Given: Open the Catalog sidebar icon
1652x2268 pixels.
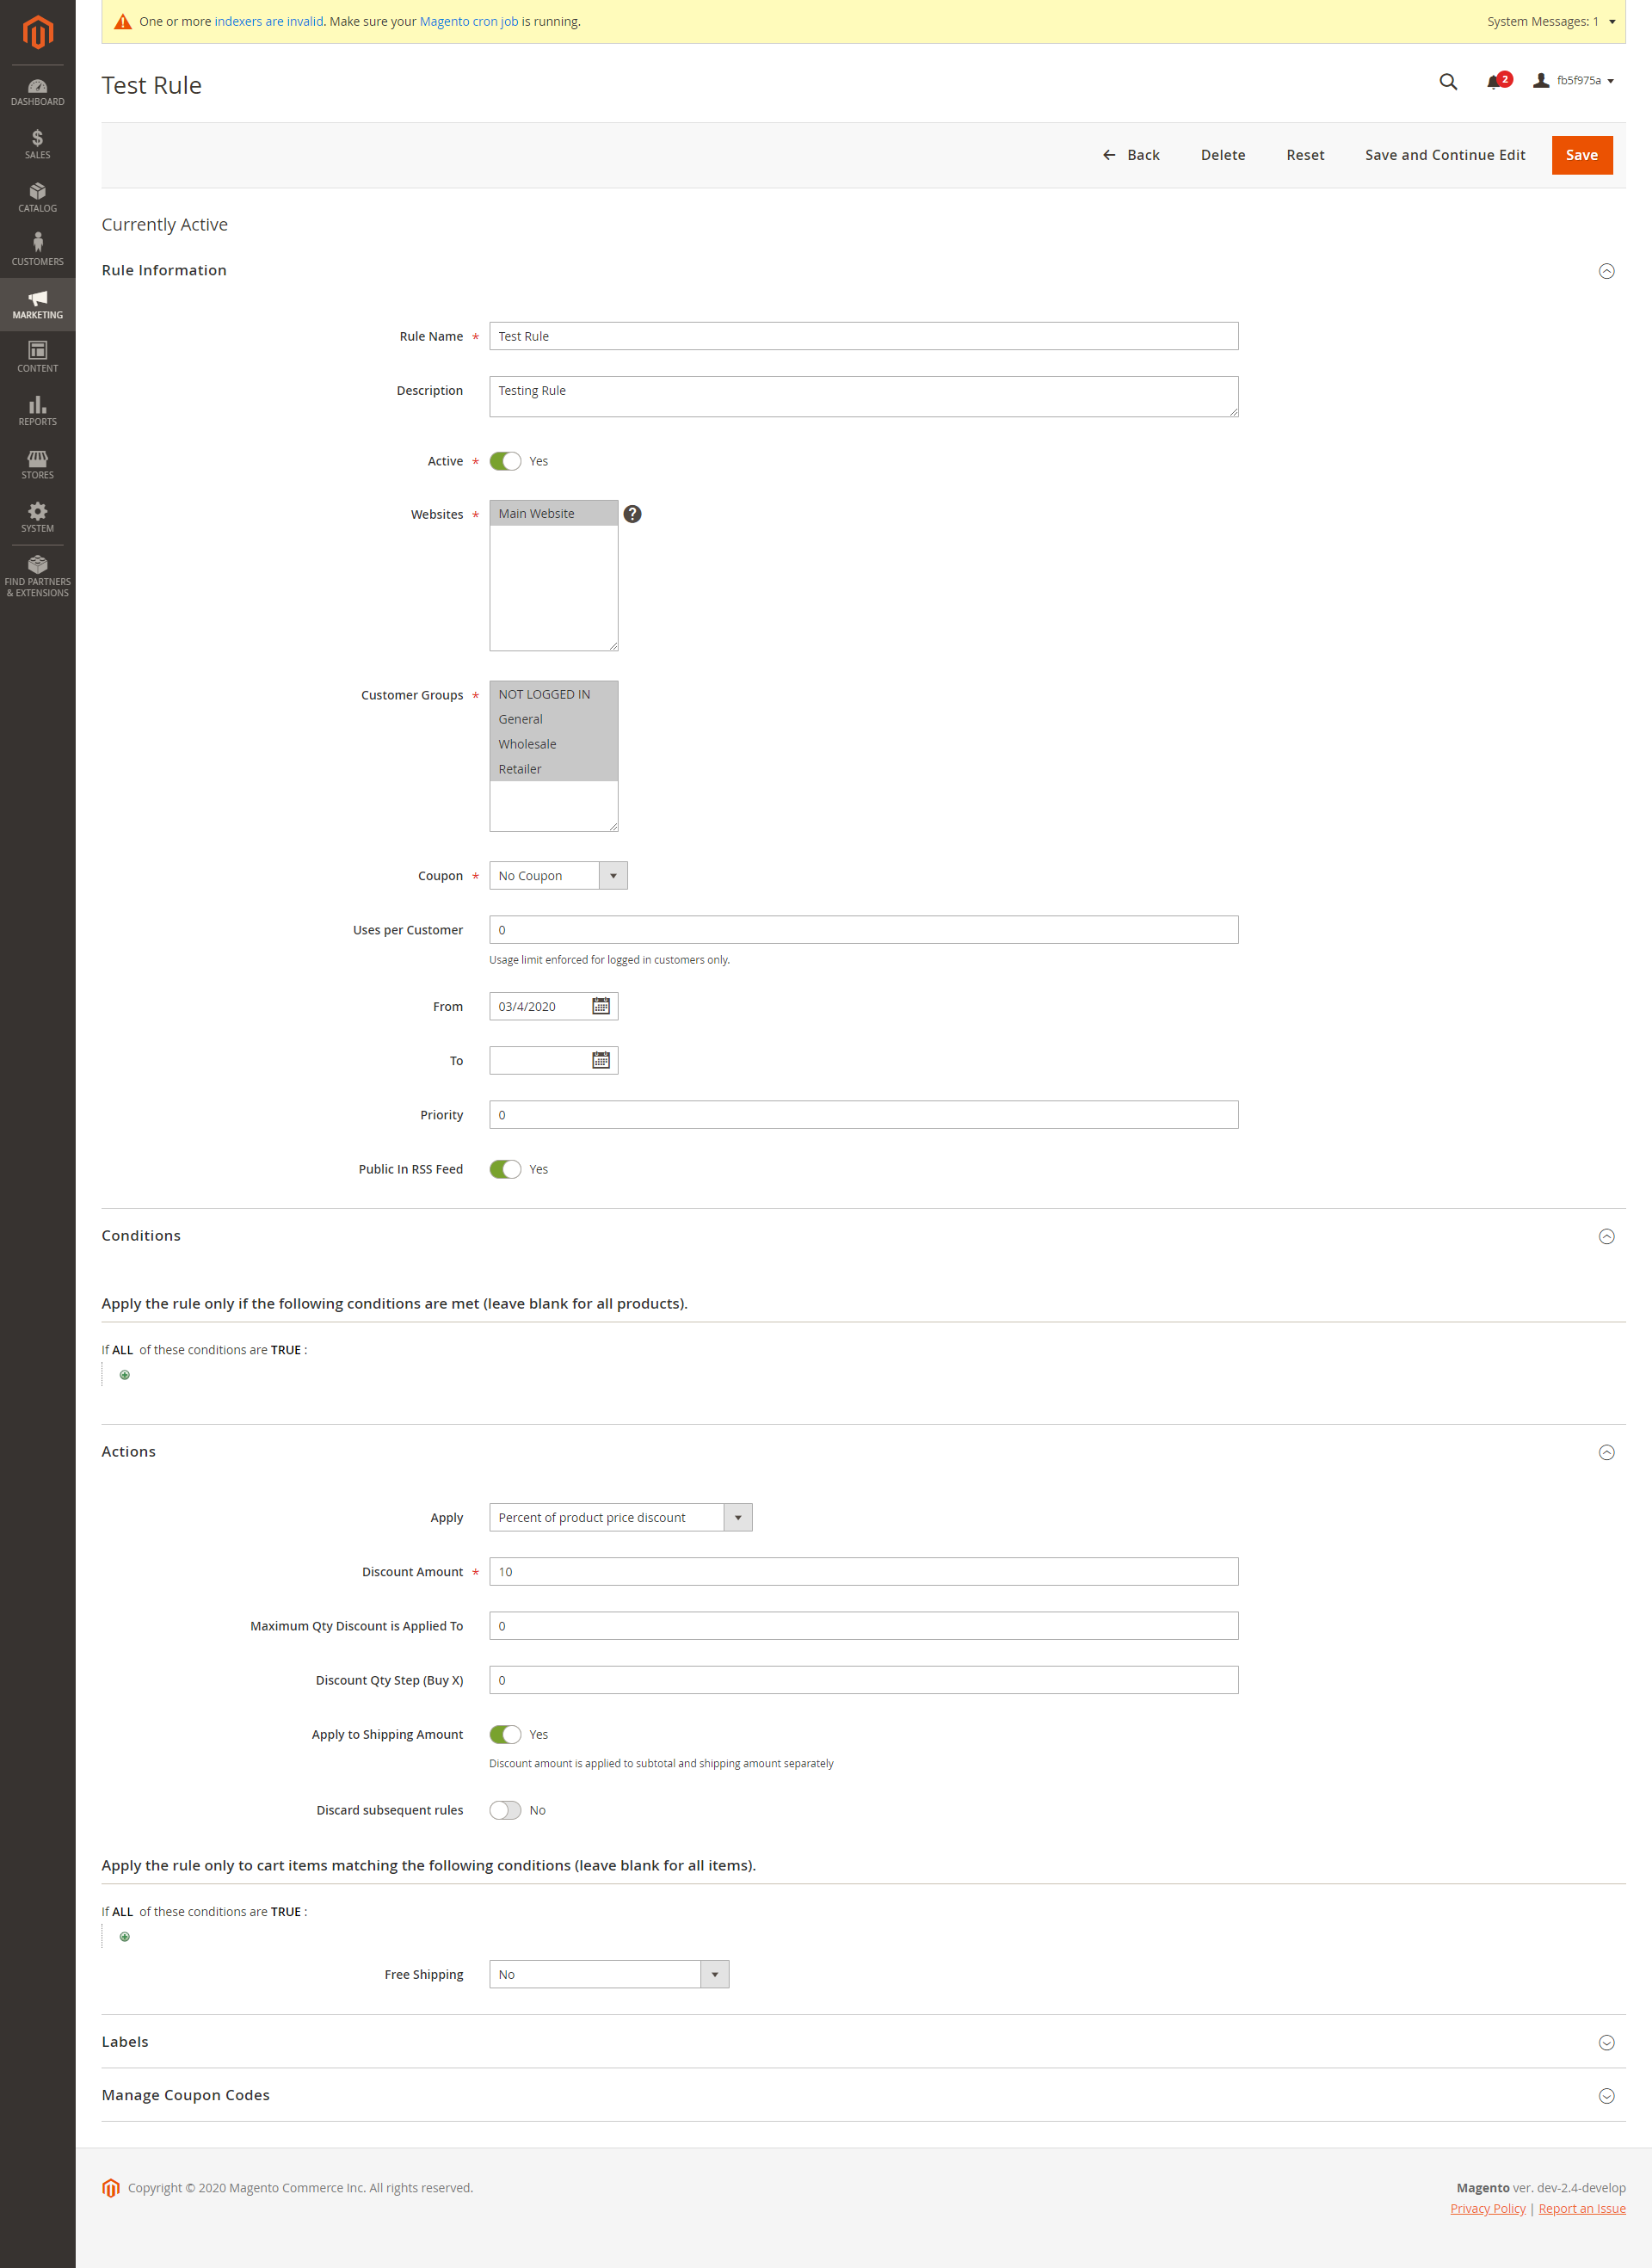Looking at the screenshot, I should click(x=37, y=198).
